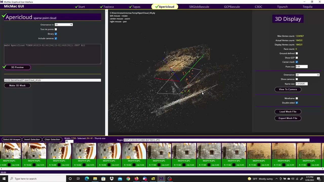Click the Invert Selection button
324x182 pixels.
[x=32, y=140]
